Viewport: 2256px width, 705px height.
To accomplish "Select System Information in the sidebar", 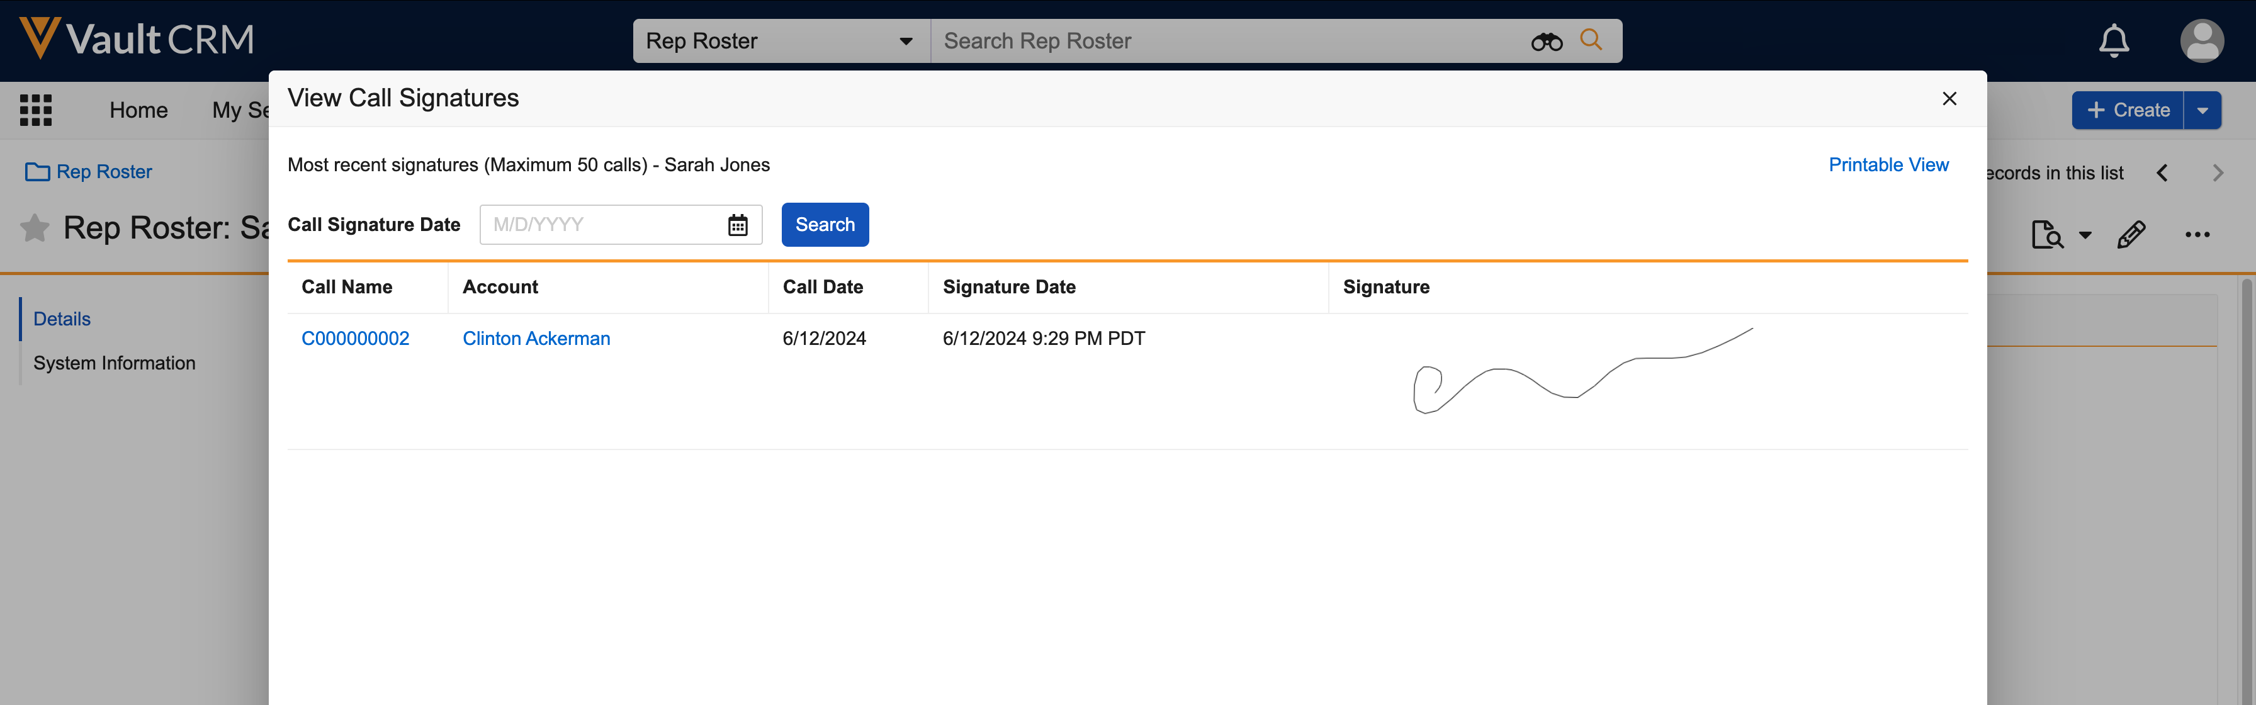I will tap(114, 363).
